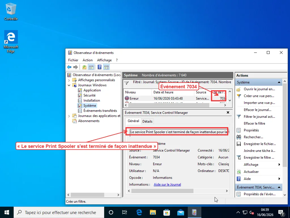Select the Microsoft Edge desktop shortcut
290x218 pixels.
[11, 41]
